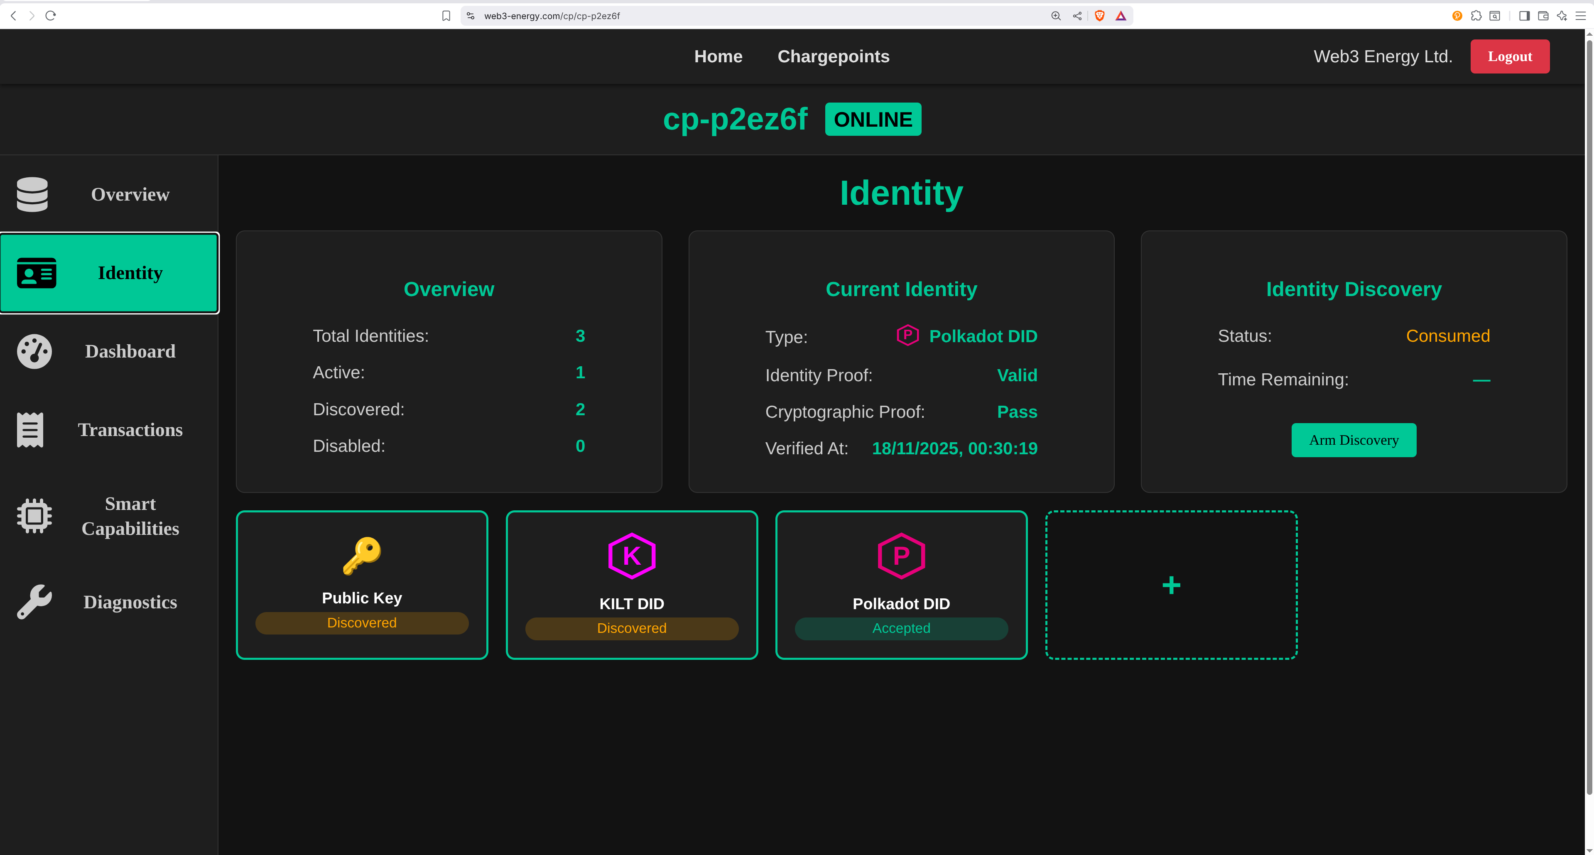The height and width of the screenshot is (855, 1594).
Task: Open the browser hamburger menu
Action: (x=1580, y=16)
